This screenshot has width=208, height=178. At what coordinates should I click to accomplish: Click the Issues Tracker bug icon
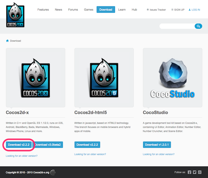coord(148,10)
